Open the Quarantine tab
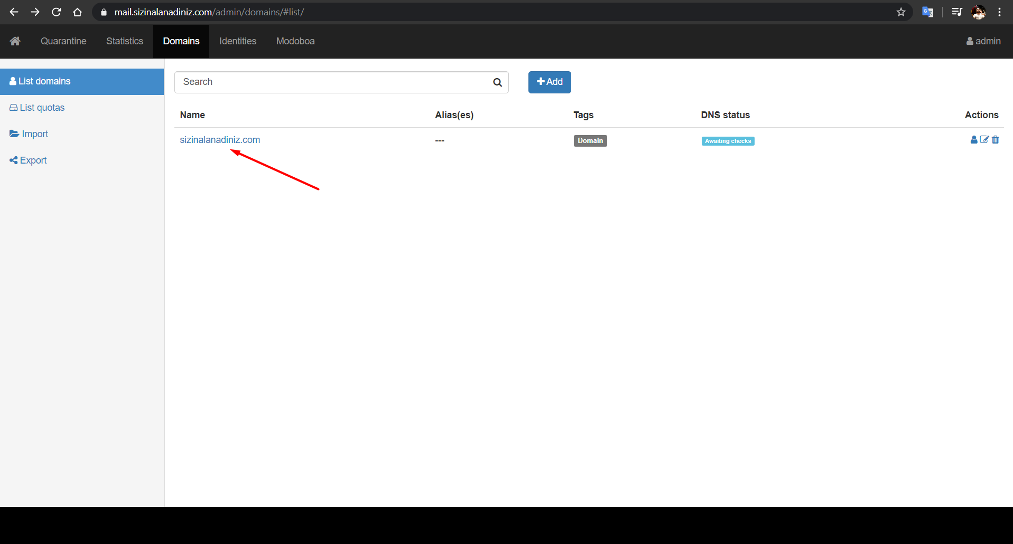 [x=63, y=41]
